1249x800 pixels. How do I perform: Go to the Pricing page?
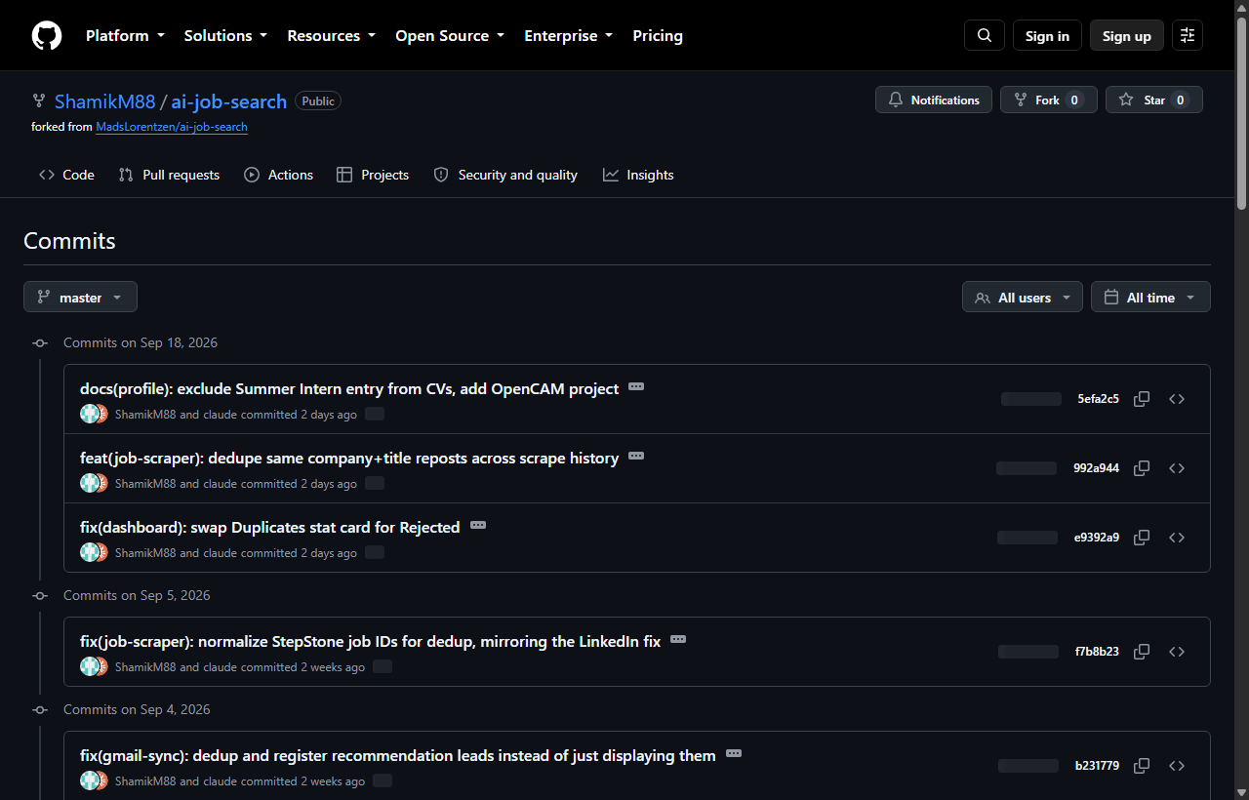click(658, 36)
